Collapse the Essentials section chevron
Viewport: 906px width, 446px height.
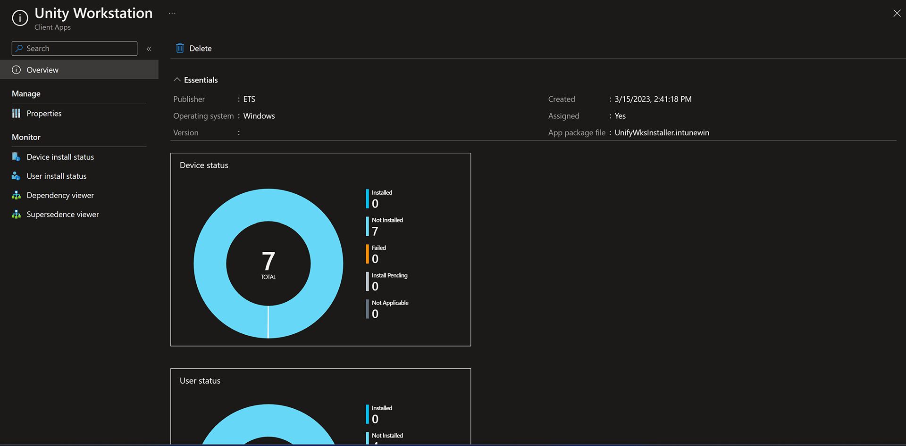click(x=177, y=80)
